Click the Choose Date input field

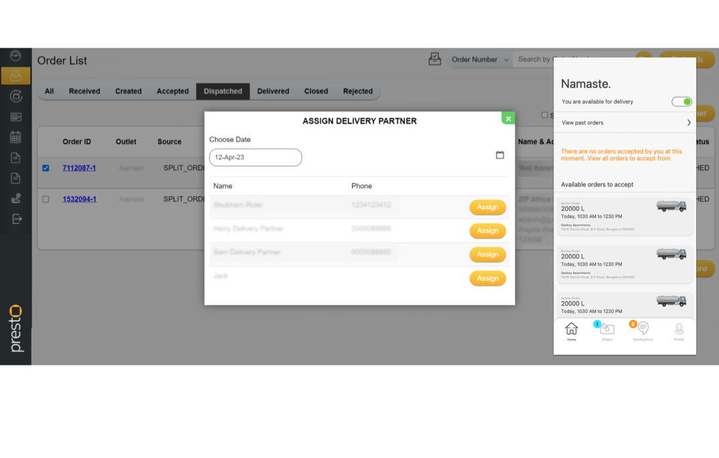tap(255, 157)
